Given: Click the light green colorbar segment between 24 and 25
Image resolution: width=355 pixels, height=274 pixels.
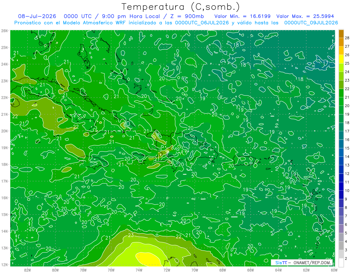Looking at the screenshot, I should (x=341, y=68).
